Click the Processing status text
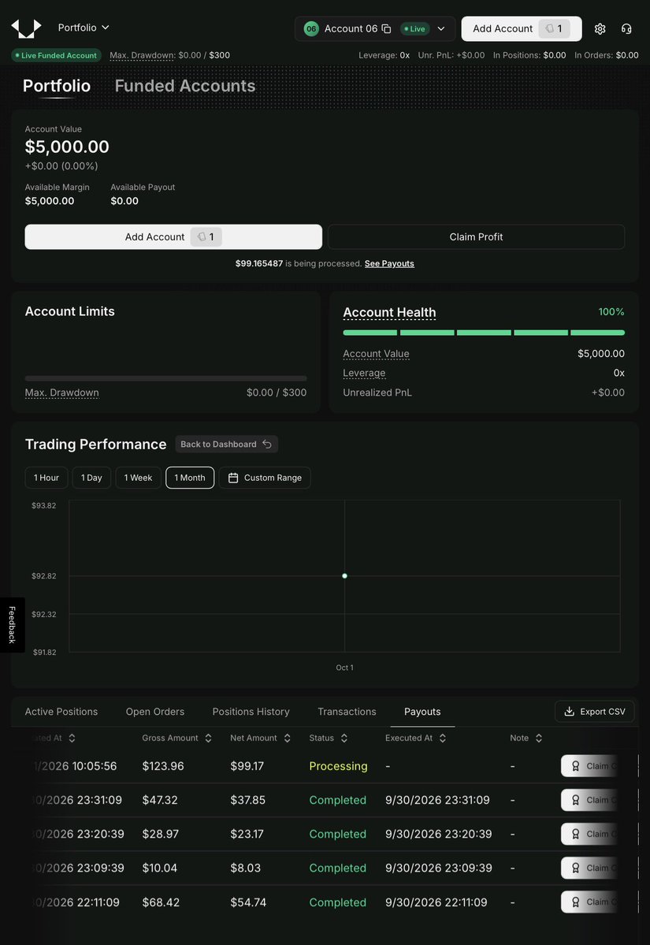Viewport: 650px width, 945px height. click(x=338, y=766)
